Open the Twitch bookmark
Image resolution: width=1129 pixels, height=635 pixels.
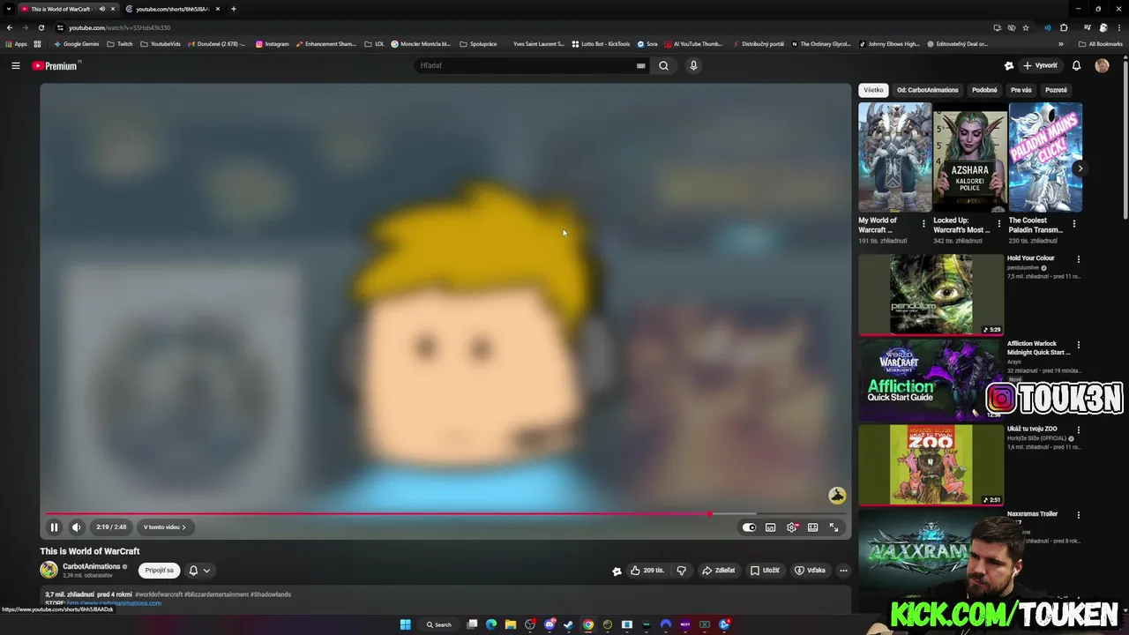(x=120, y=44)
